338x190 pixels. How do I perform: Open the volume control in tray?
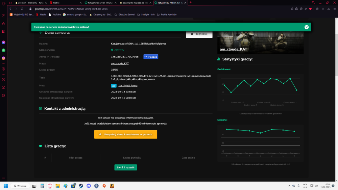coord(316,186)
